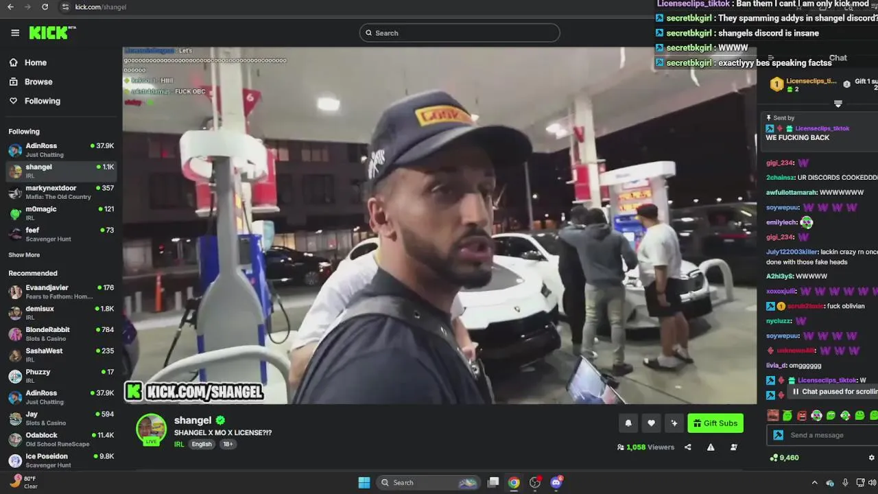Click the shangel channel name
The height and width of the screenshot is (494, 878).
193,420
